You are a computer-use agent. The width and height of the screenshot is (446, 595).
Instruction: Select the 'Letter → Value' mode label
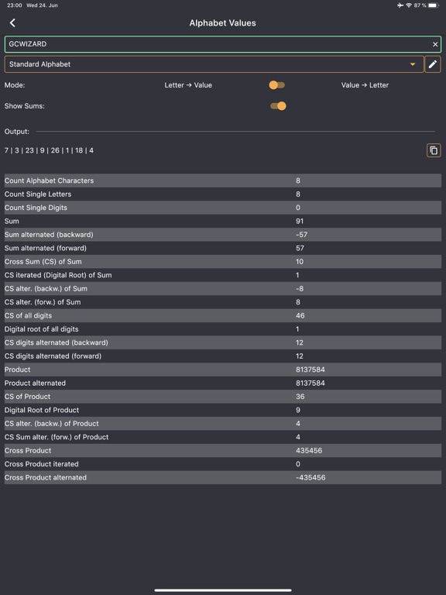coord(188,85)
